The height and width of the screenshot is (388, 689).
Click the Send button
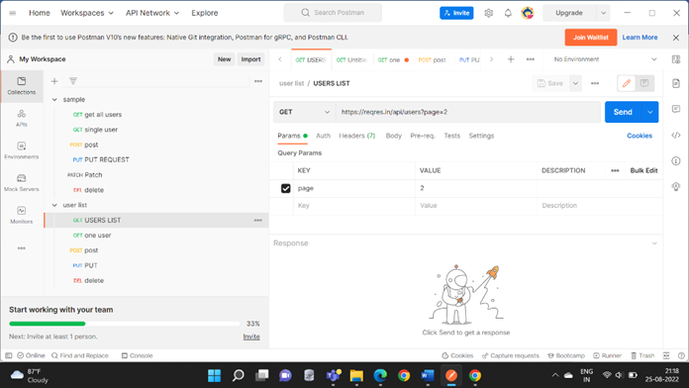pyautogui.click(x=623, y=112)
